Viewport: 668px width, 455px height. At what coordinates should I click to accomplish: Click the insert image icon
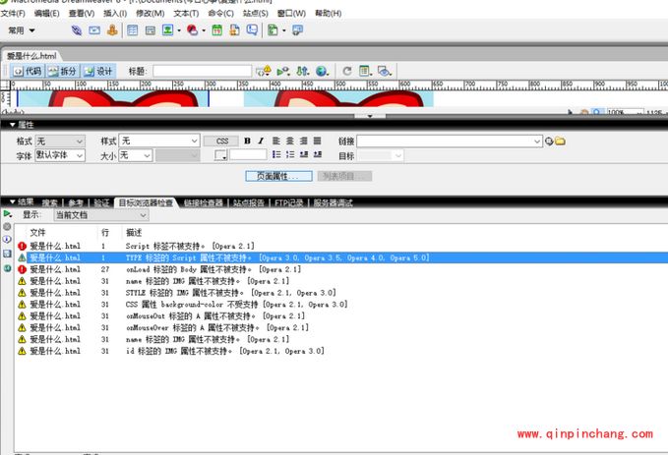coord(167,30)
